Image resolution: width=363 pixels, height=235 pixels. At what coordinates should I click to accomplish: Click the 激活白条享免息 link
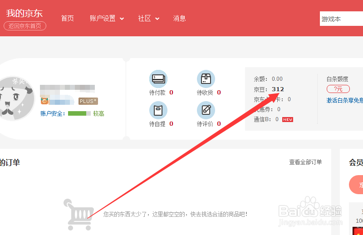coord(345,100)
